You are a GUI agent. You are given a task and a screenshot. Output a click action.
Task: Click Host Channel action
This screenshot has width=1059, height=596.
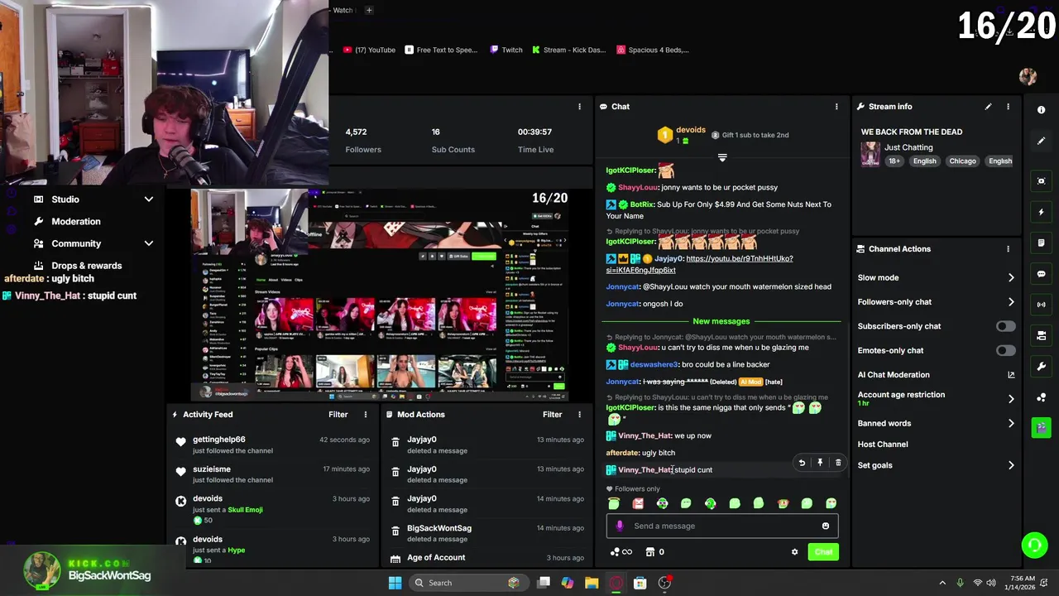pyautogui.click(x=883, y=445)
